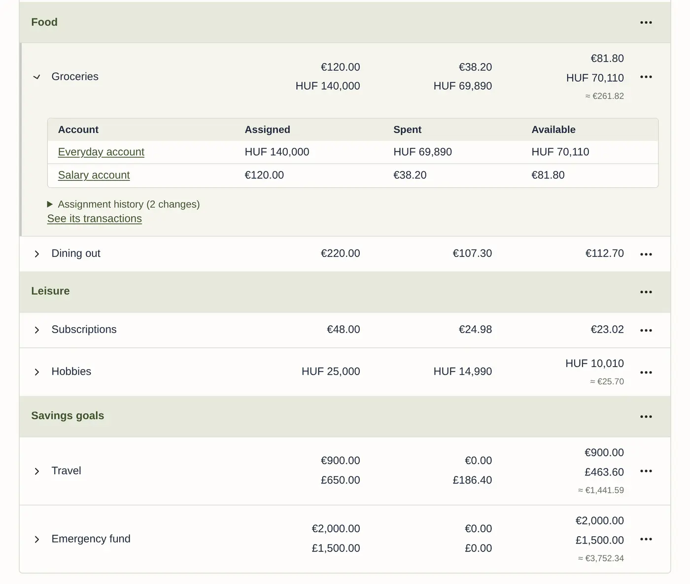
Task: Expand the Travel savings goal
Action: (37, 471)
